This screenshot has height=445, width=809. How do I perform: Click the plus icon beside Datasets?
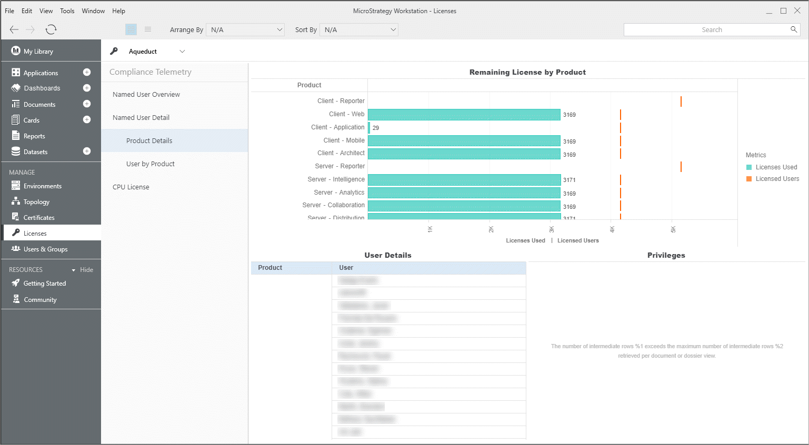87,151
